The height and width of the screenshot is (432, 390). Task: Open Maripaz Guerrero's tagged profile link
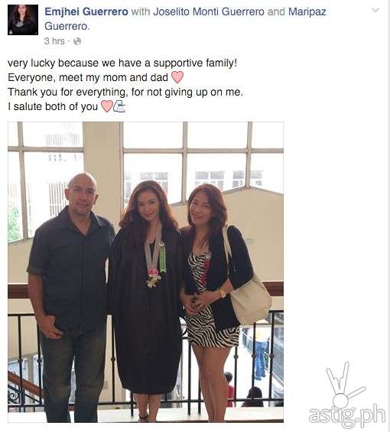tap(185, 19)
